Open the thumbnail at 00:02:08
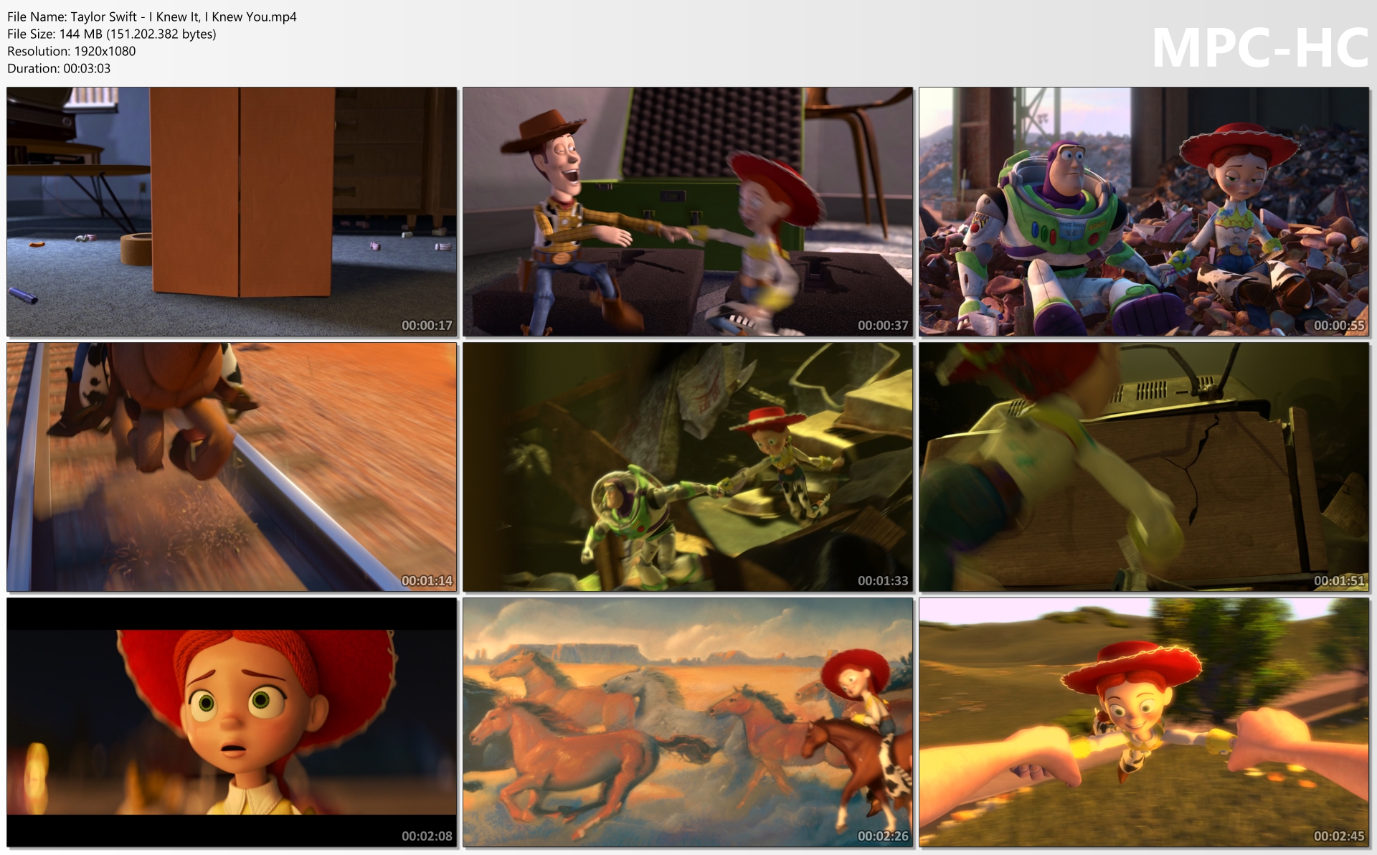This screenshot has width=1377, height=855. [232, 722]
